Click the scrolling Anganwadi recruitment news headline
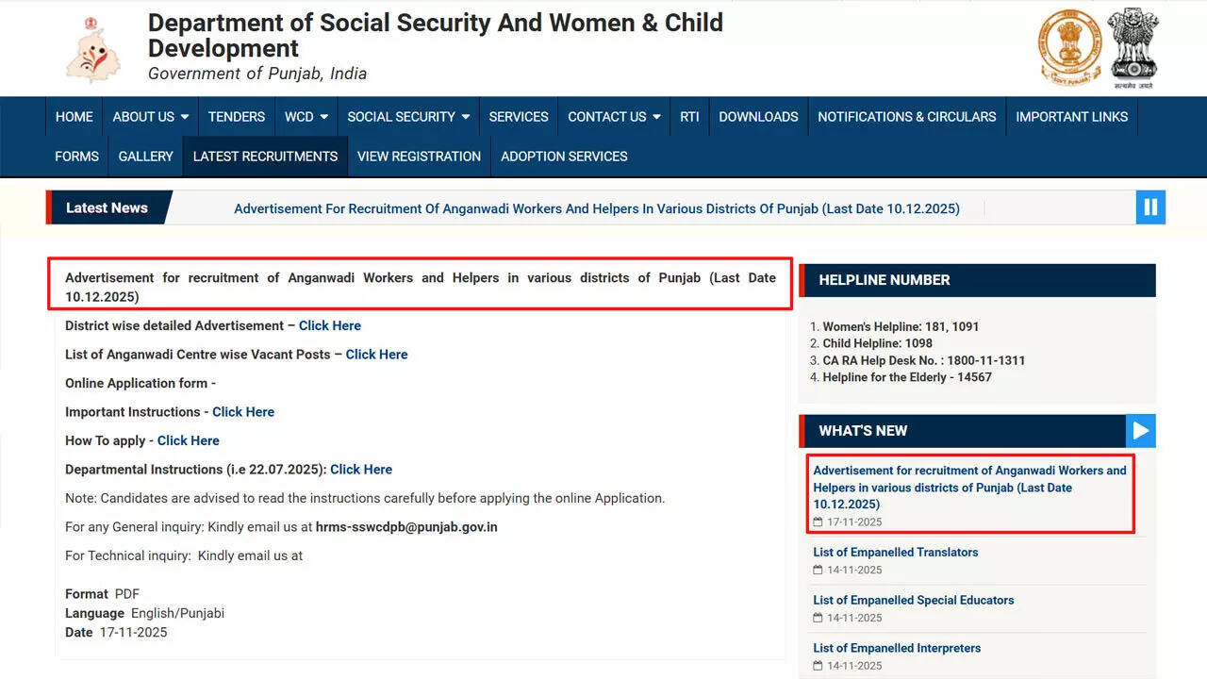The image size is (1207, 679). [597, 208]
